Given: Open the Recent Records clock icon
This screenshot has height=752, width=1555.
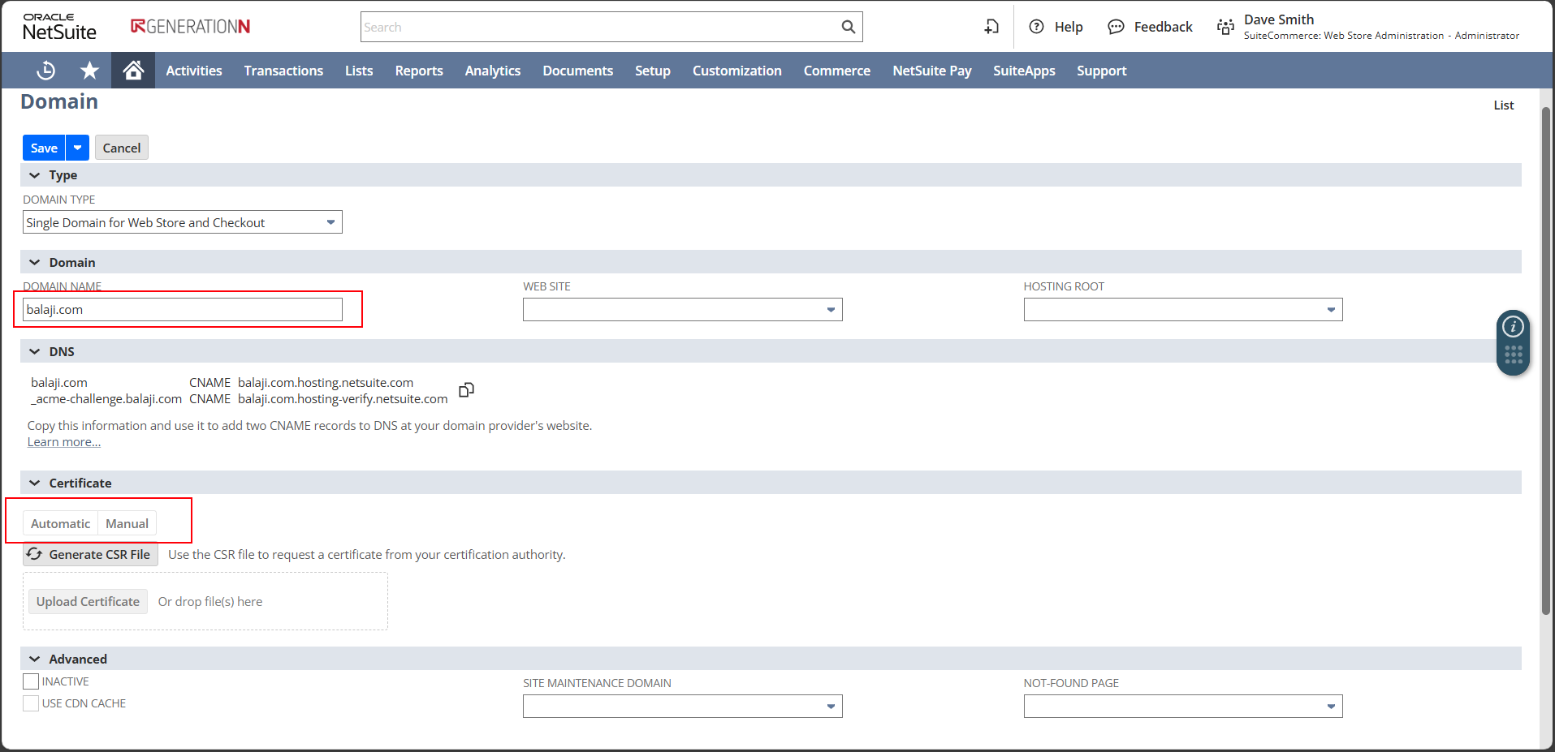Looking at the screenshot, I should pyautogui.click(x=46, y=71).
